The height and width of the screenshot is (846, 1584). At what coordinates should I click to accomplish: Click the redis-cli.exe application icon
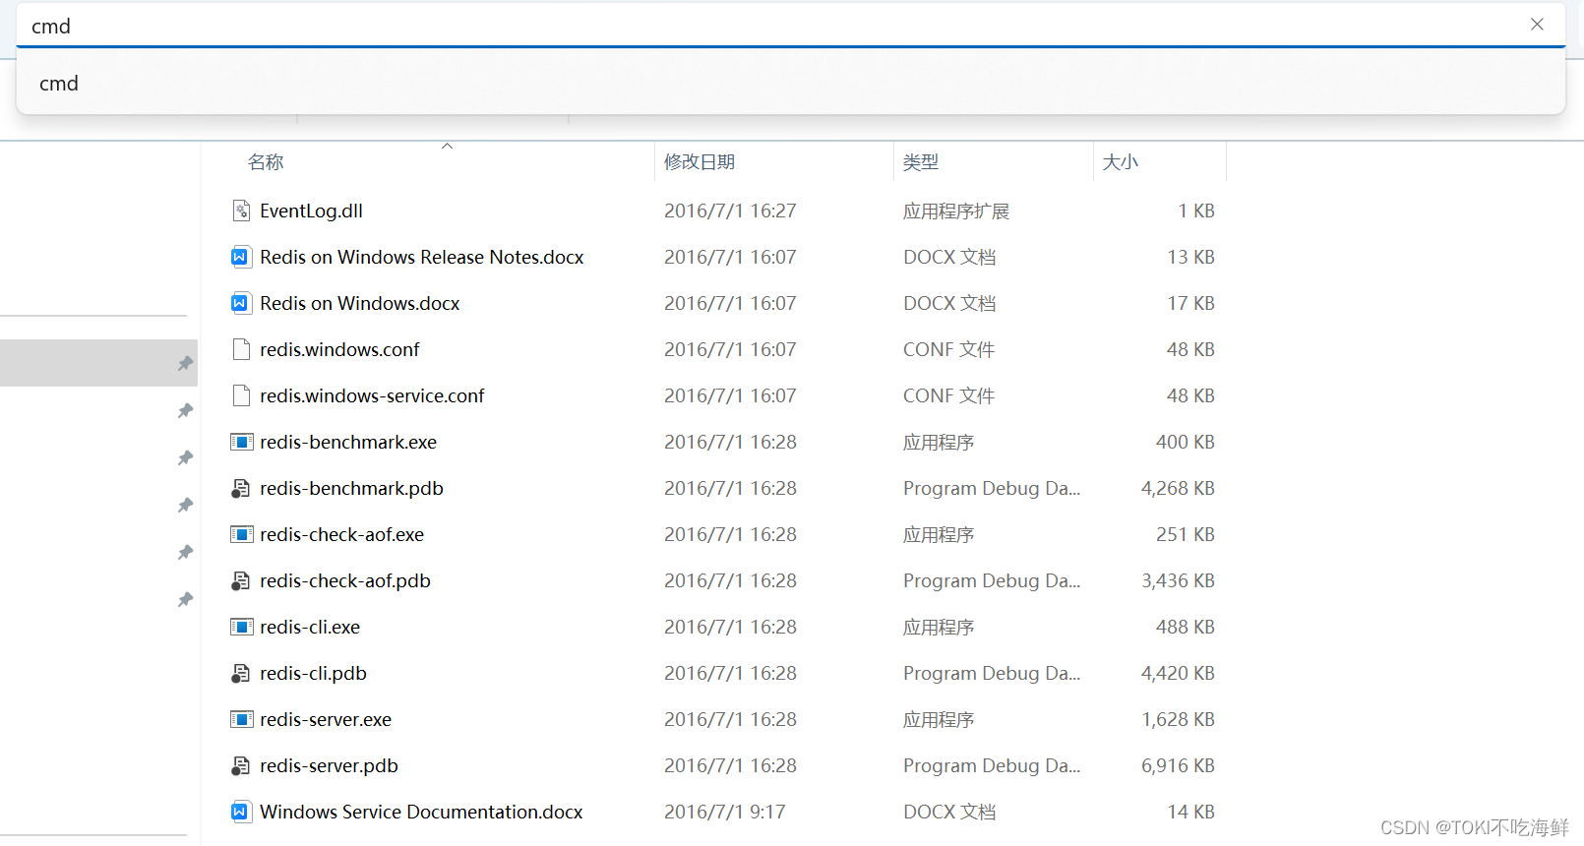(x=241, y=627)
